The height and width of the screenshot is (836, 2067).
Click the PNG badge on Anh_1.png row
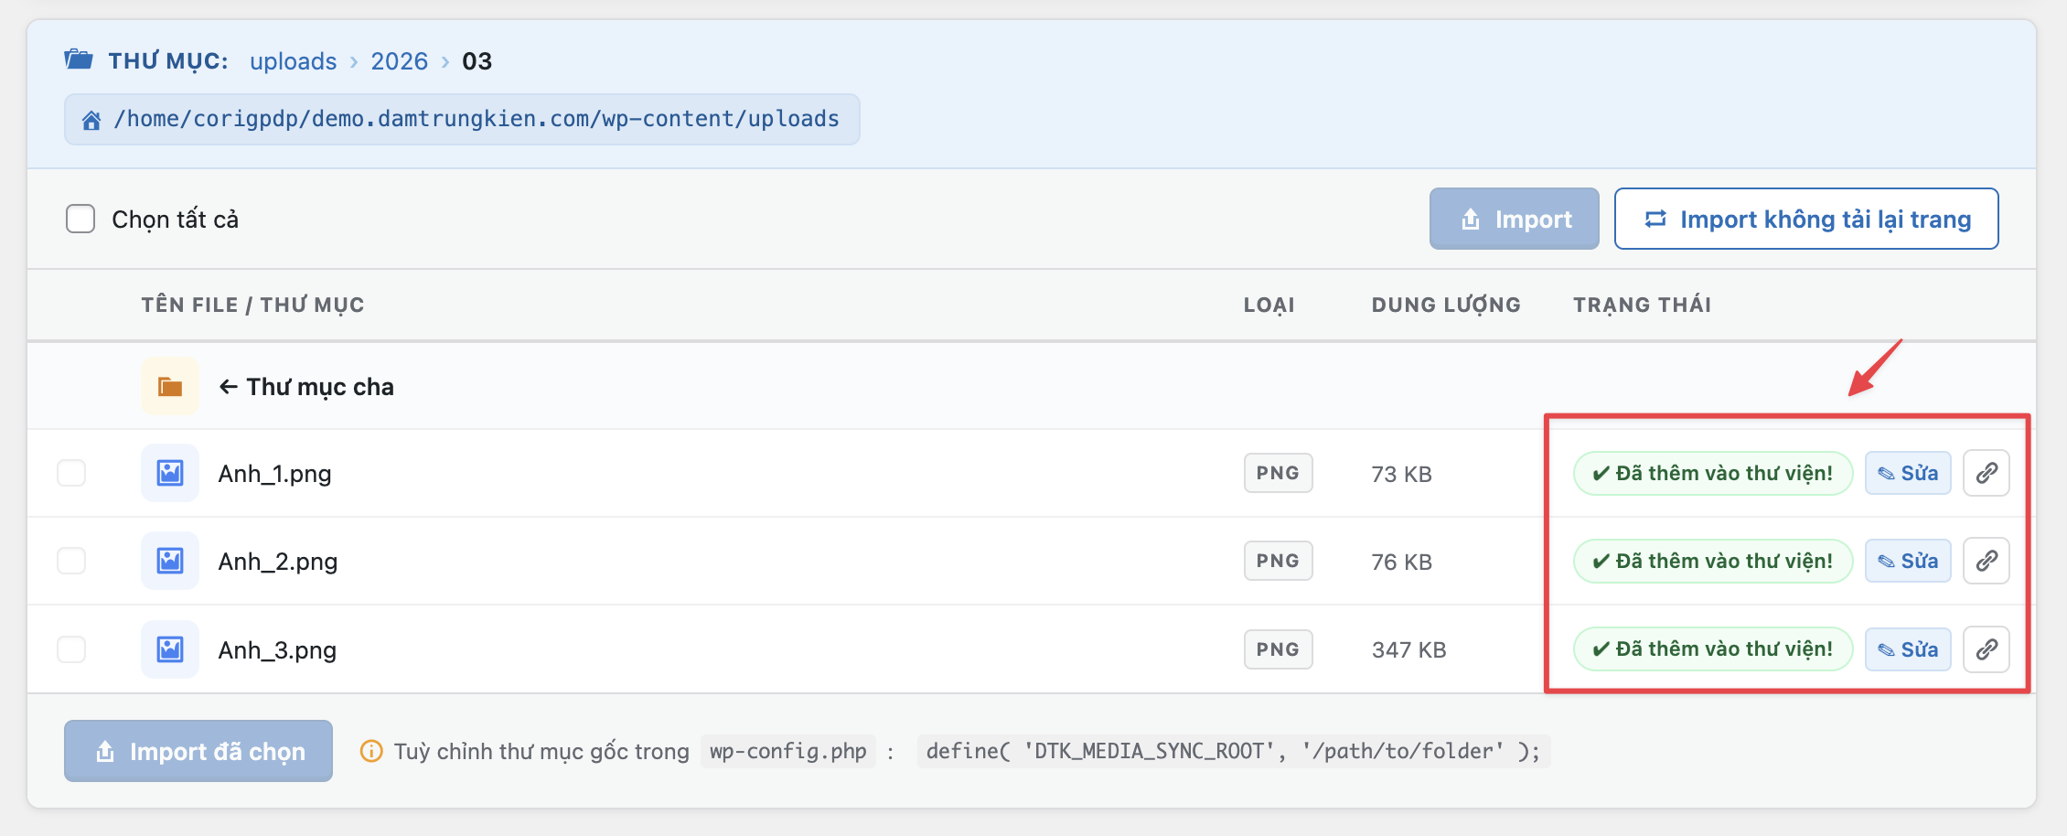pos(1277,473)
